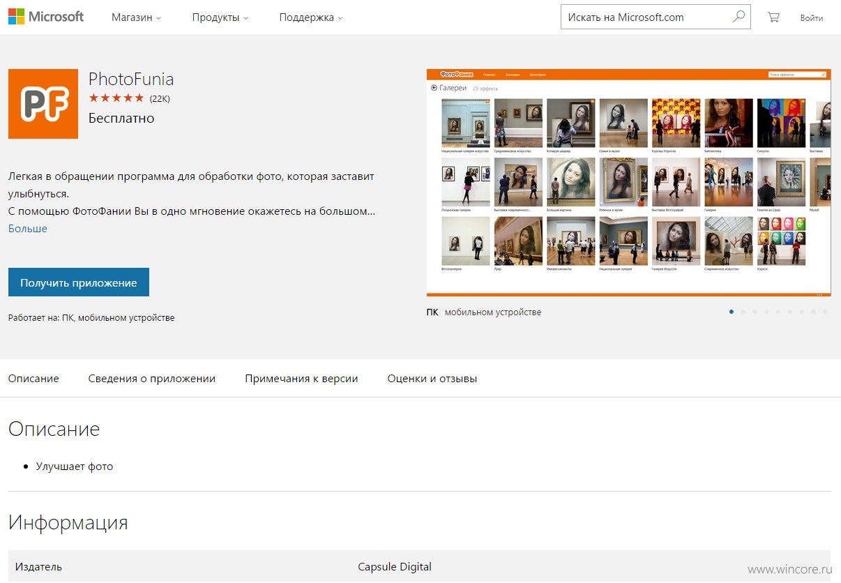Select the ПК screenshots tab

tap(432, 312)
